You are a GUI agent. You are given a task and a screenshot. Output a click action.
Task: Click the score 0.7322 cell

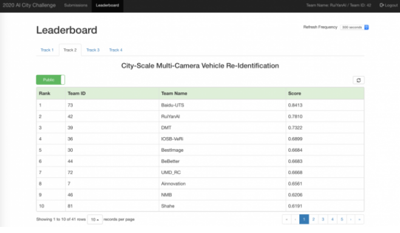pyautogui.click(x=325, y=127)
